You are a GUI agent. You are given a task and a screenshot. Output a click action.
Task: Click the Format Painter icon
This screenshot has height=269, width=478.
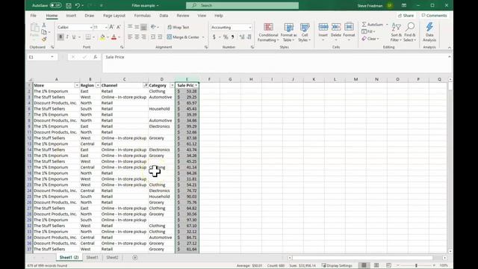pyautogui.click(x=44, y=40)
